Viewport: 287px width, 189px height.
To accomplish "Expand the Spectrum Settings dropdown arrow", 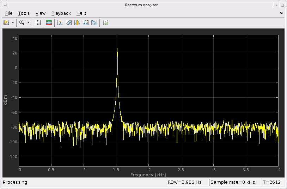I will (x=13, y=22).
